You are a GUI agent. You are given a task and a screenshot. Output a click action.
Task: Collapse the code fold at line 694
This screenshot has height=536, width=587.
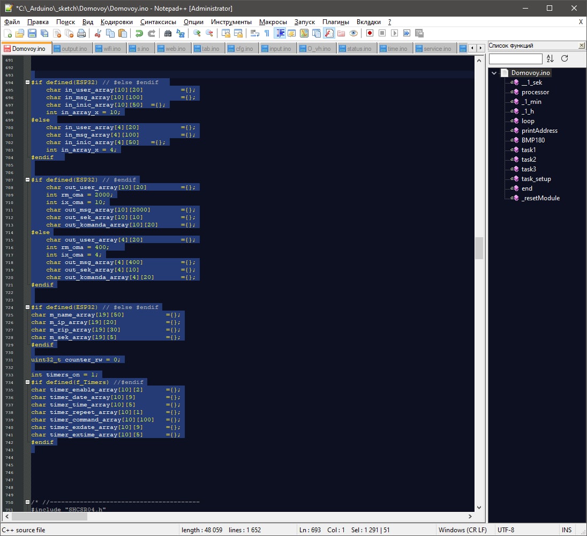[27, 82]
